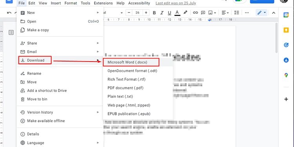Click the insert link icon
Image resolution: width=294 pixels, height=147 pixels.
(195, 13)
